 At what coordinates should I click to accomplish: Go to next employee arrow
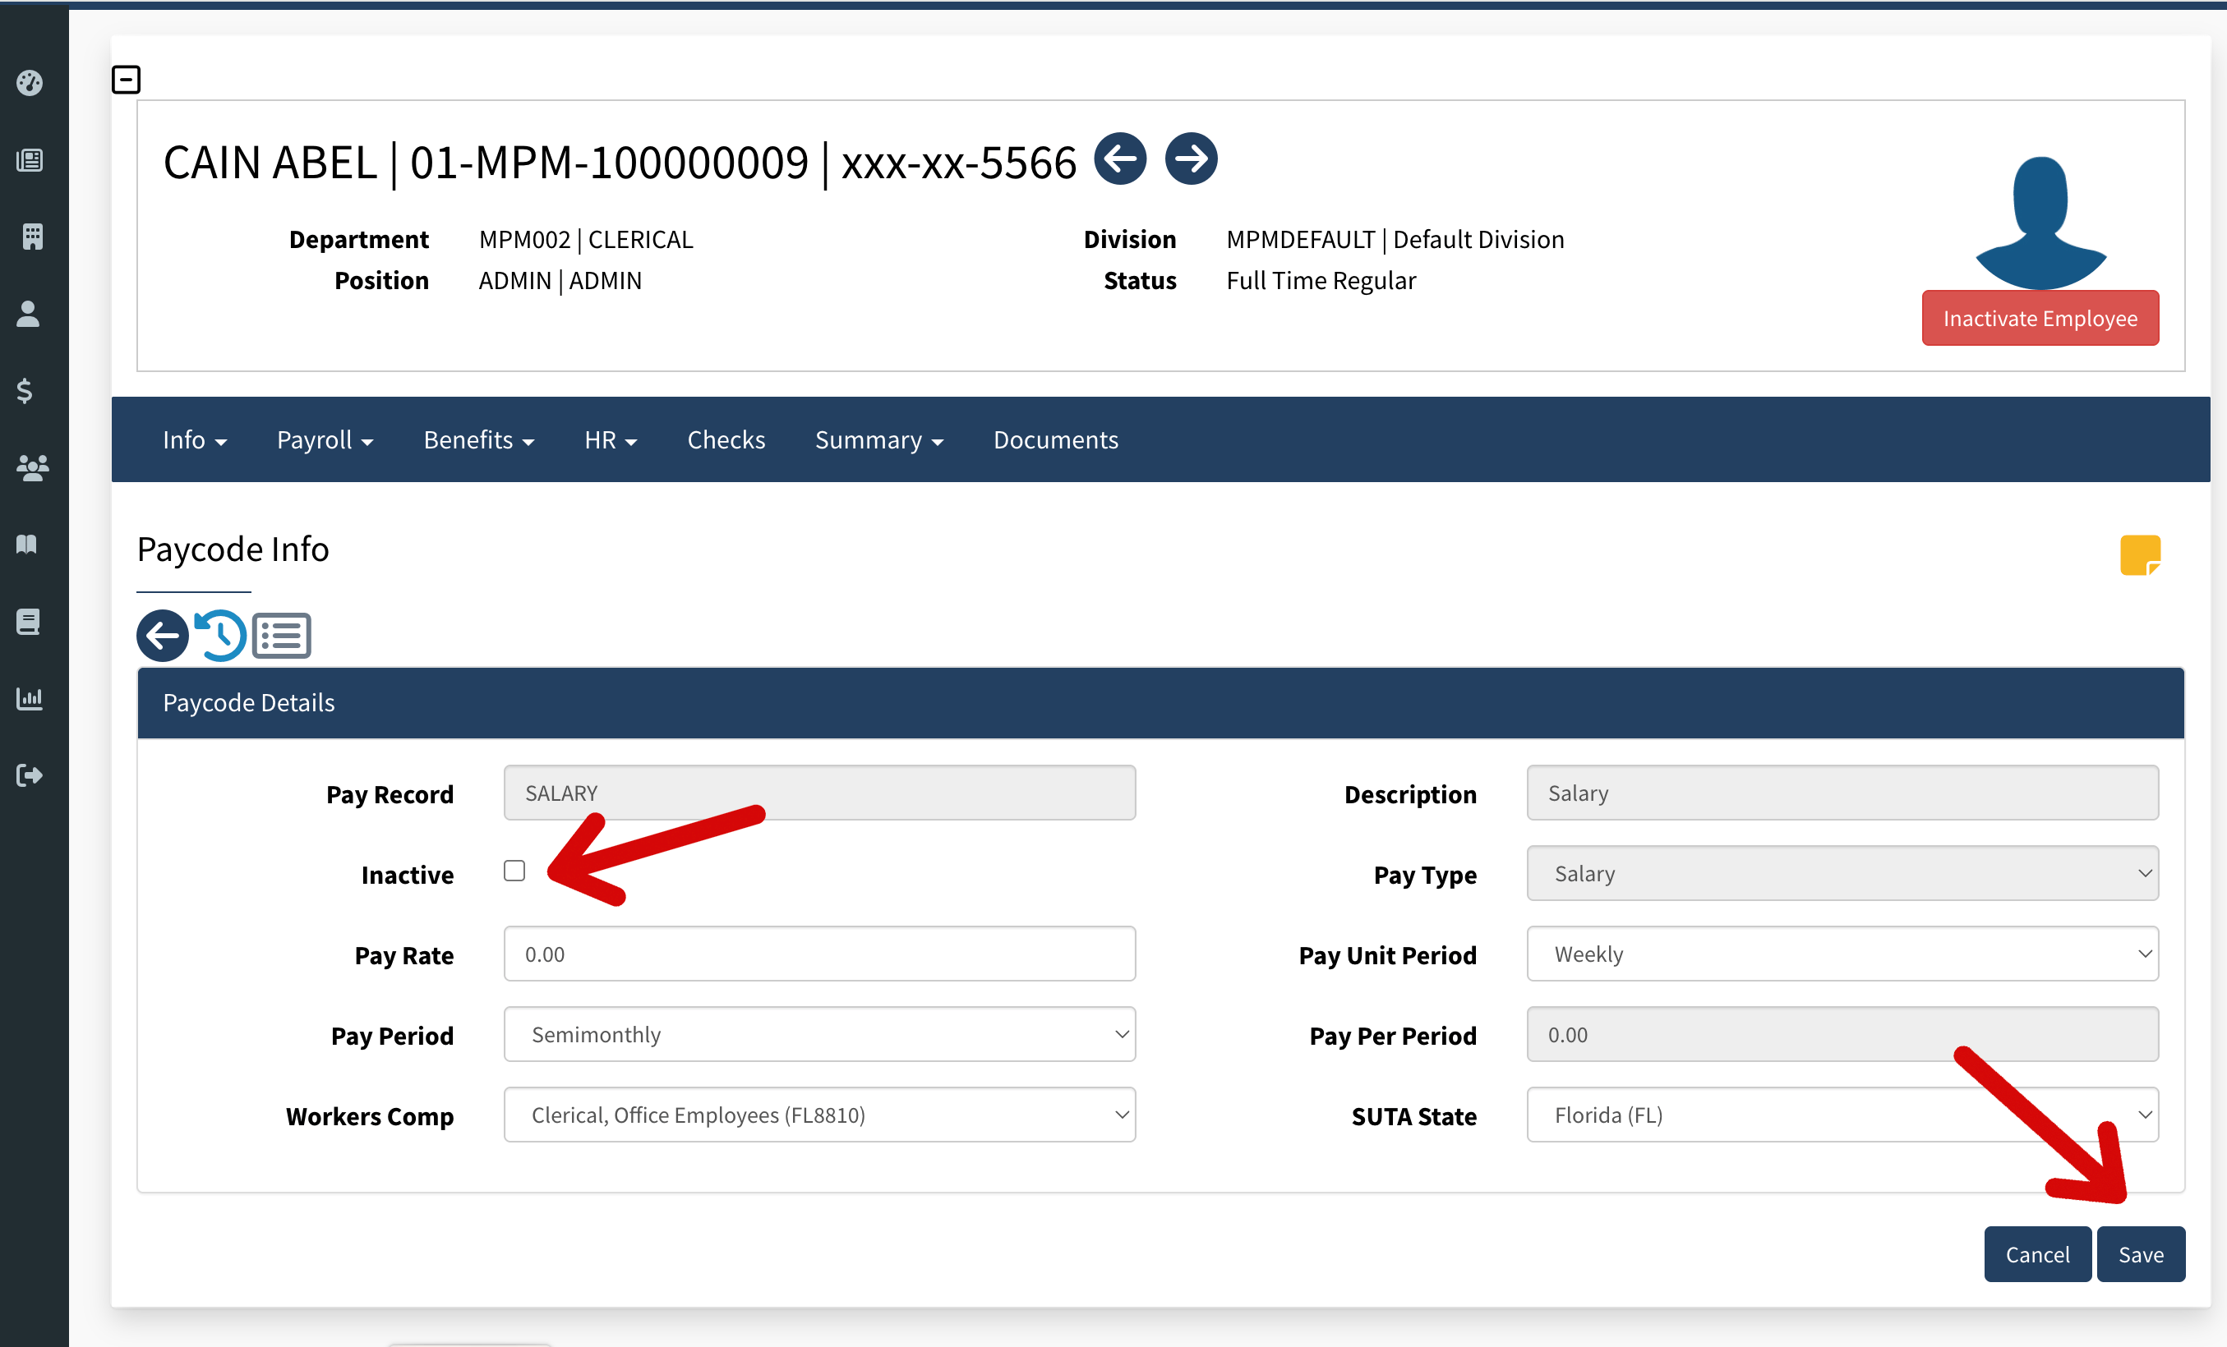(x=1190, y=159)
